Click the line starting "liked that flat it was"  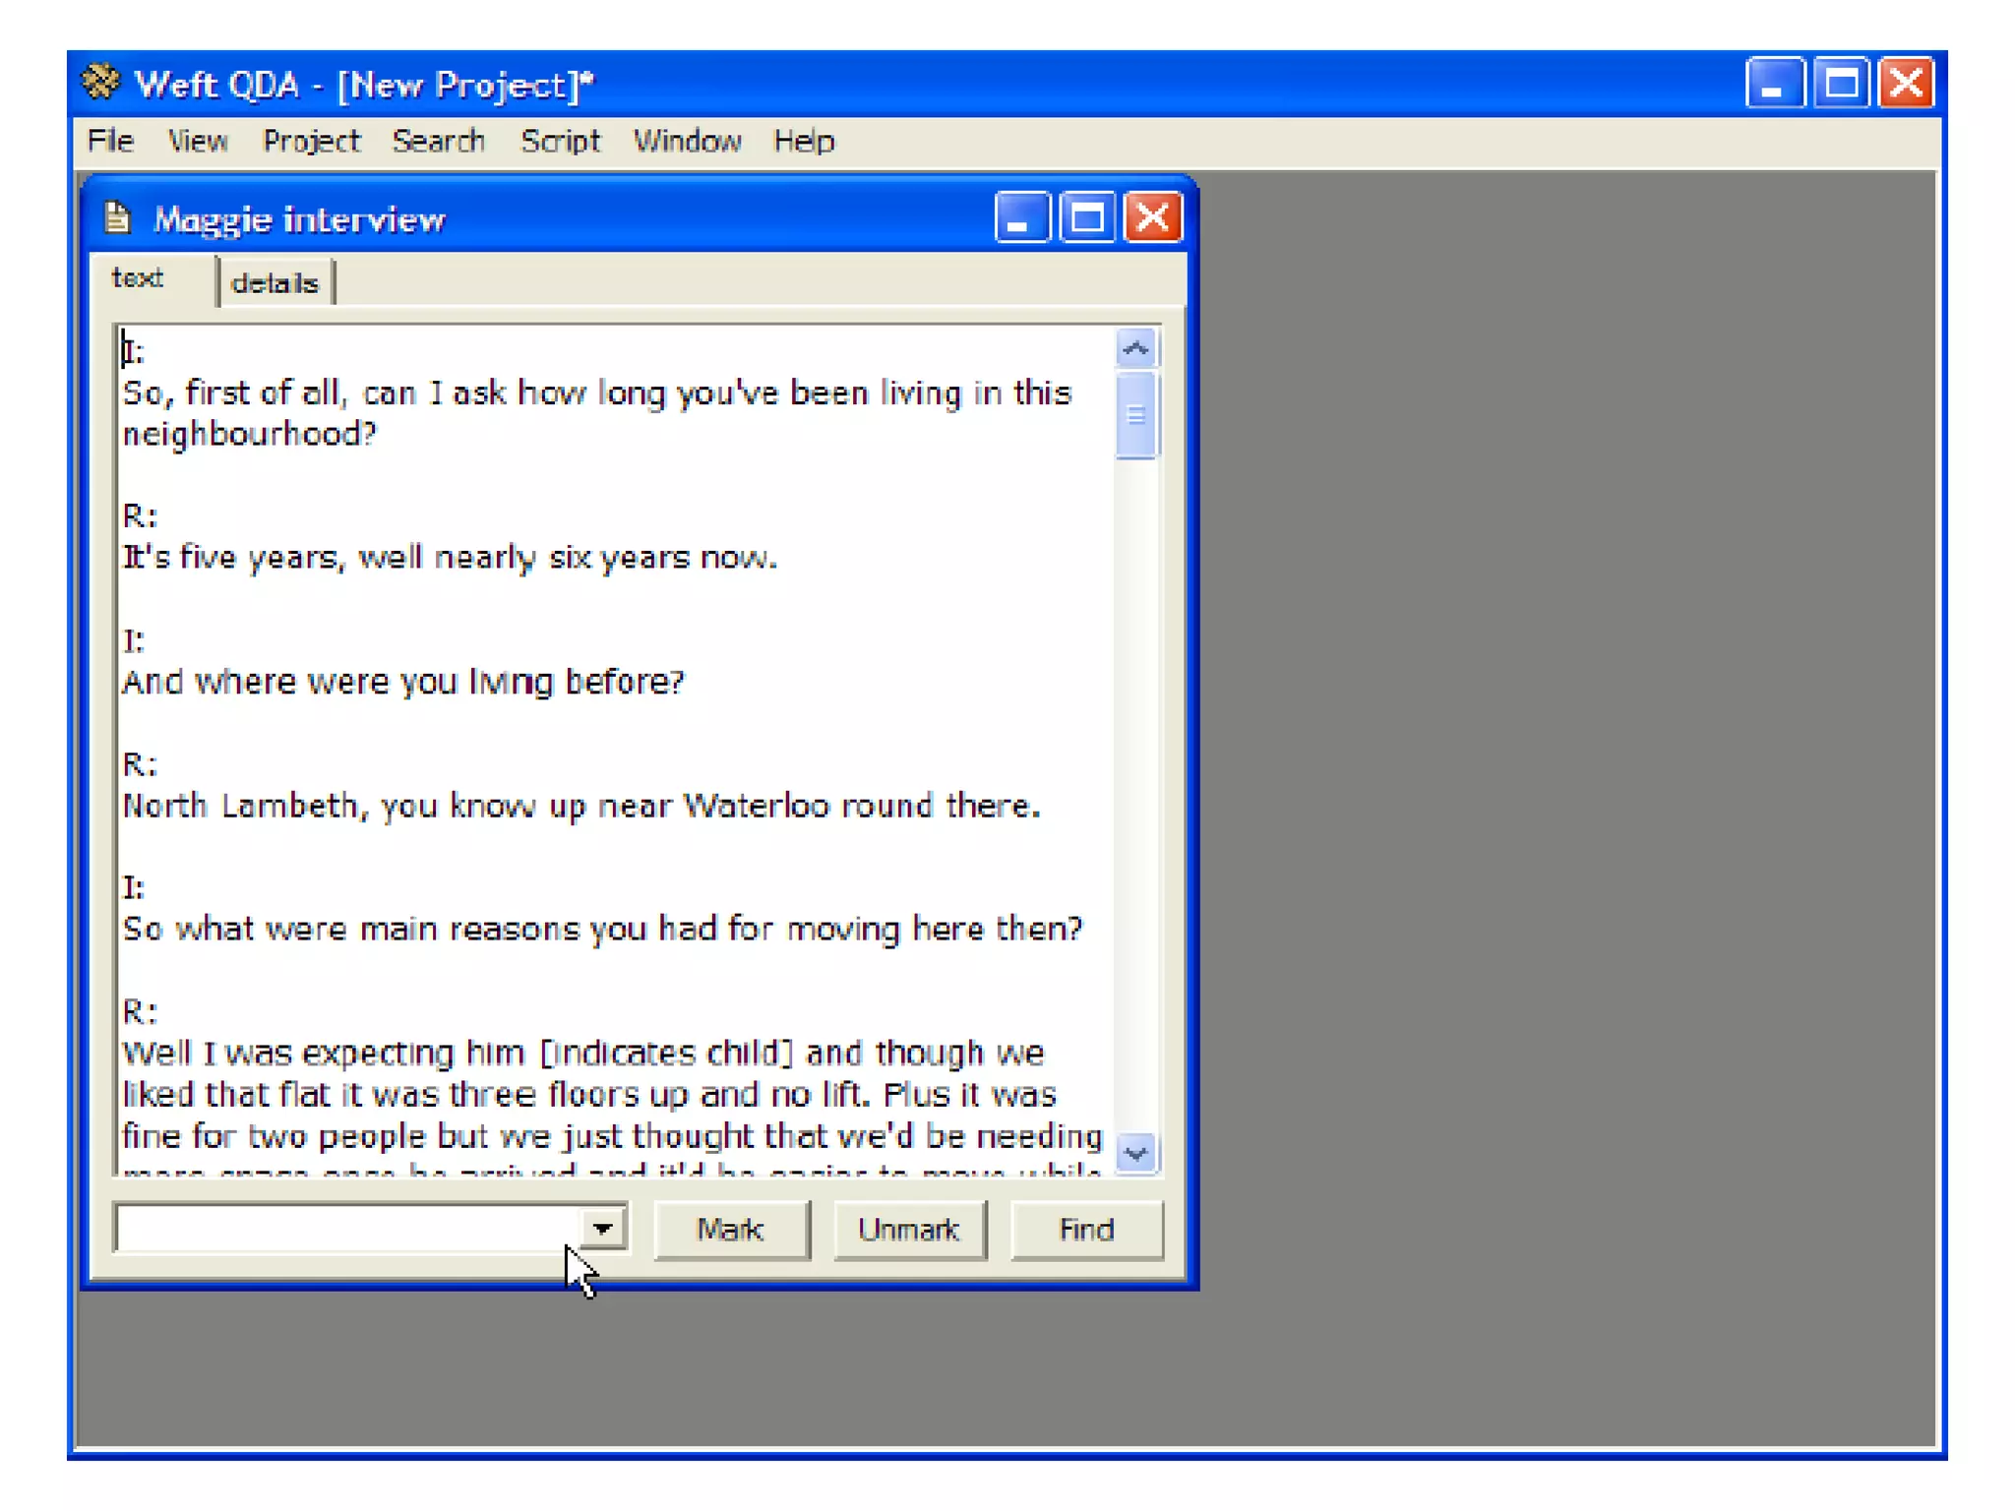coord(588,1095)
